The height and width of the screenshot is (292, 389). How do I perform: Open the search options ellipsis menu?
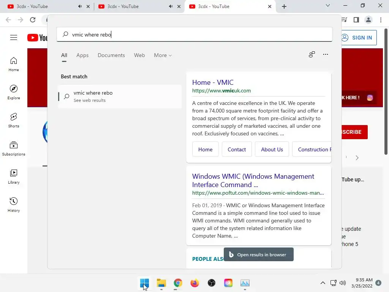pos(326,54)
